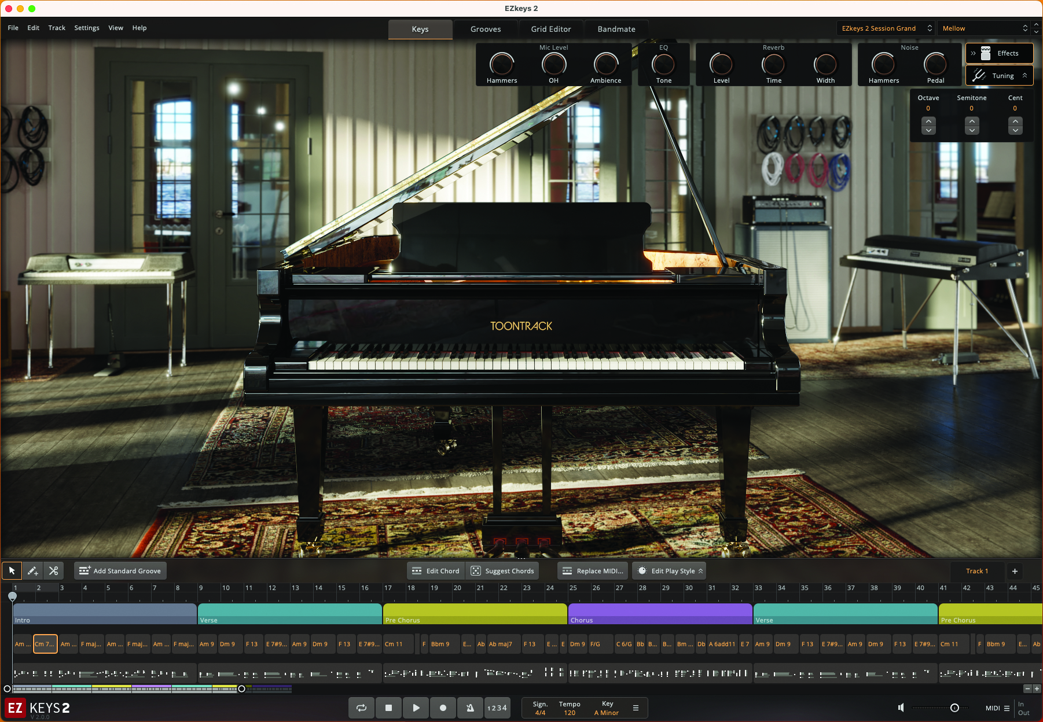Viewport: 1043px width, 722px height.
Task: Open the File menu
Action: click(x=13, y=28)
